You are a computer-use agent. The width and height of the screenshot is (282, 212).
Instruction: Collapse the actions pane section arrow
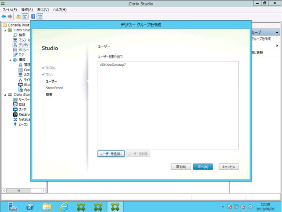277,32
